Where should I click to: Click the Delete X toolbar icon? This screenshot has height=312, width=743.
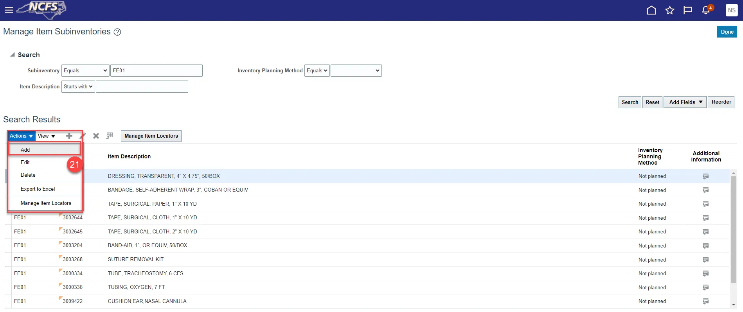(96, 136)
